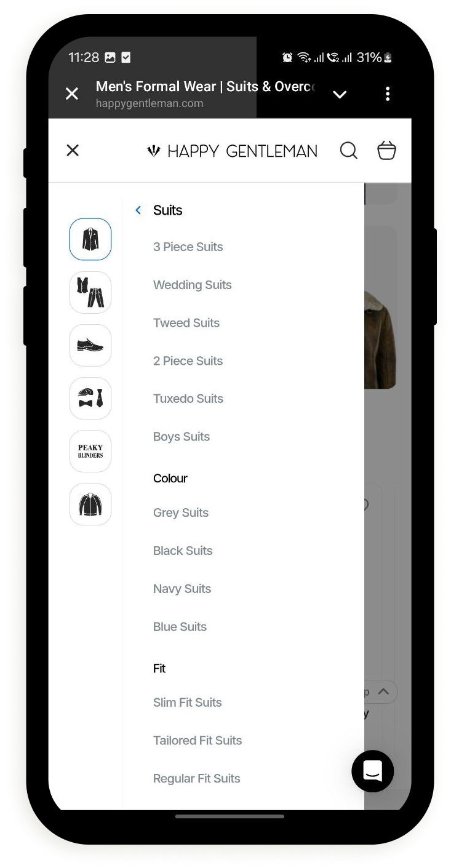Select the suit jacket category icon
Screen dimensions: 451x868
coord(90,239)
